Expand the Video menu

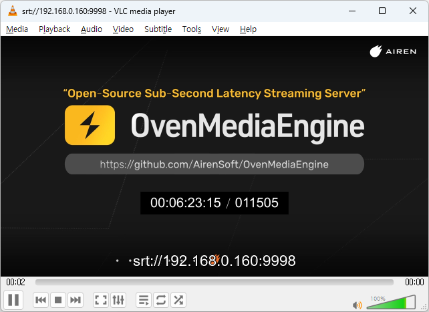point(123,29)
